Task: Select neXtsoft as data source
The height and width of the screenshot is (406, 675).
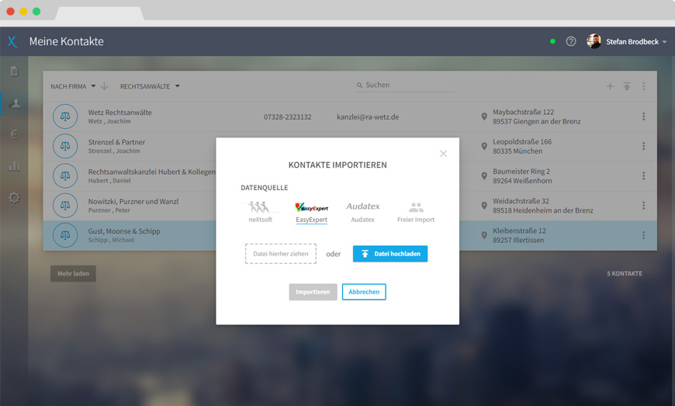Action: pos(261,211)
